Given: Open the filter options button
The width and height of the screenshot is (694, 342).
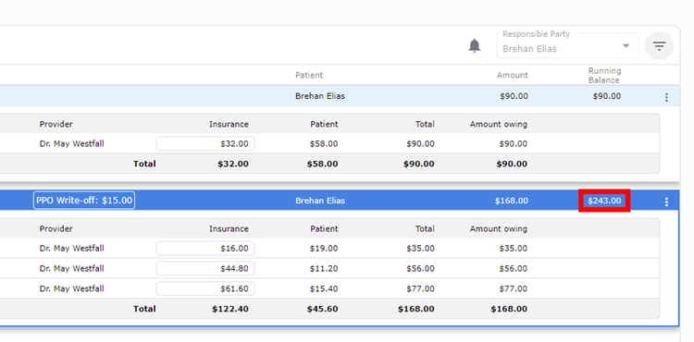Looking at the screenshot, I should pos(659,45).
